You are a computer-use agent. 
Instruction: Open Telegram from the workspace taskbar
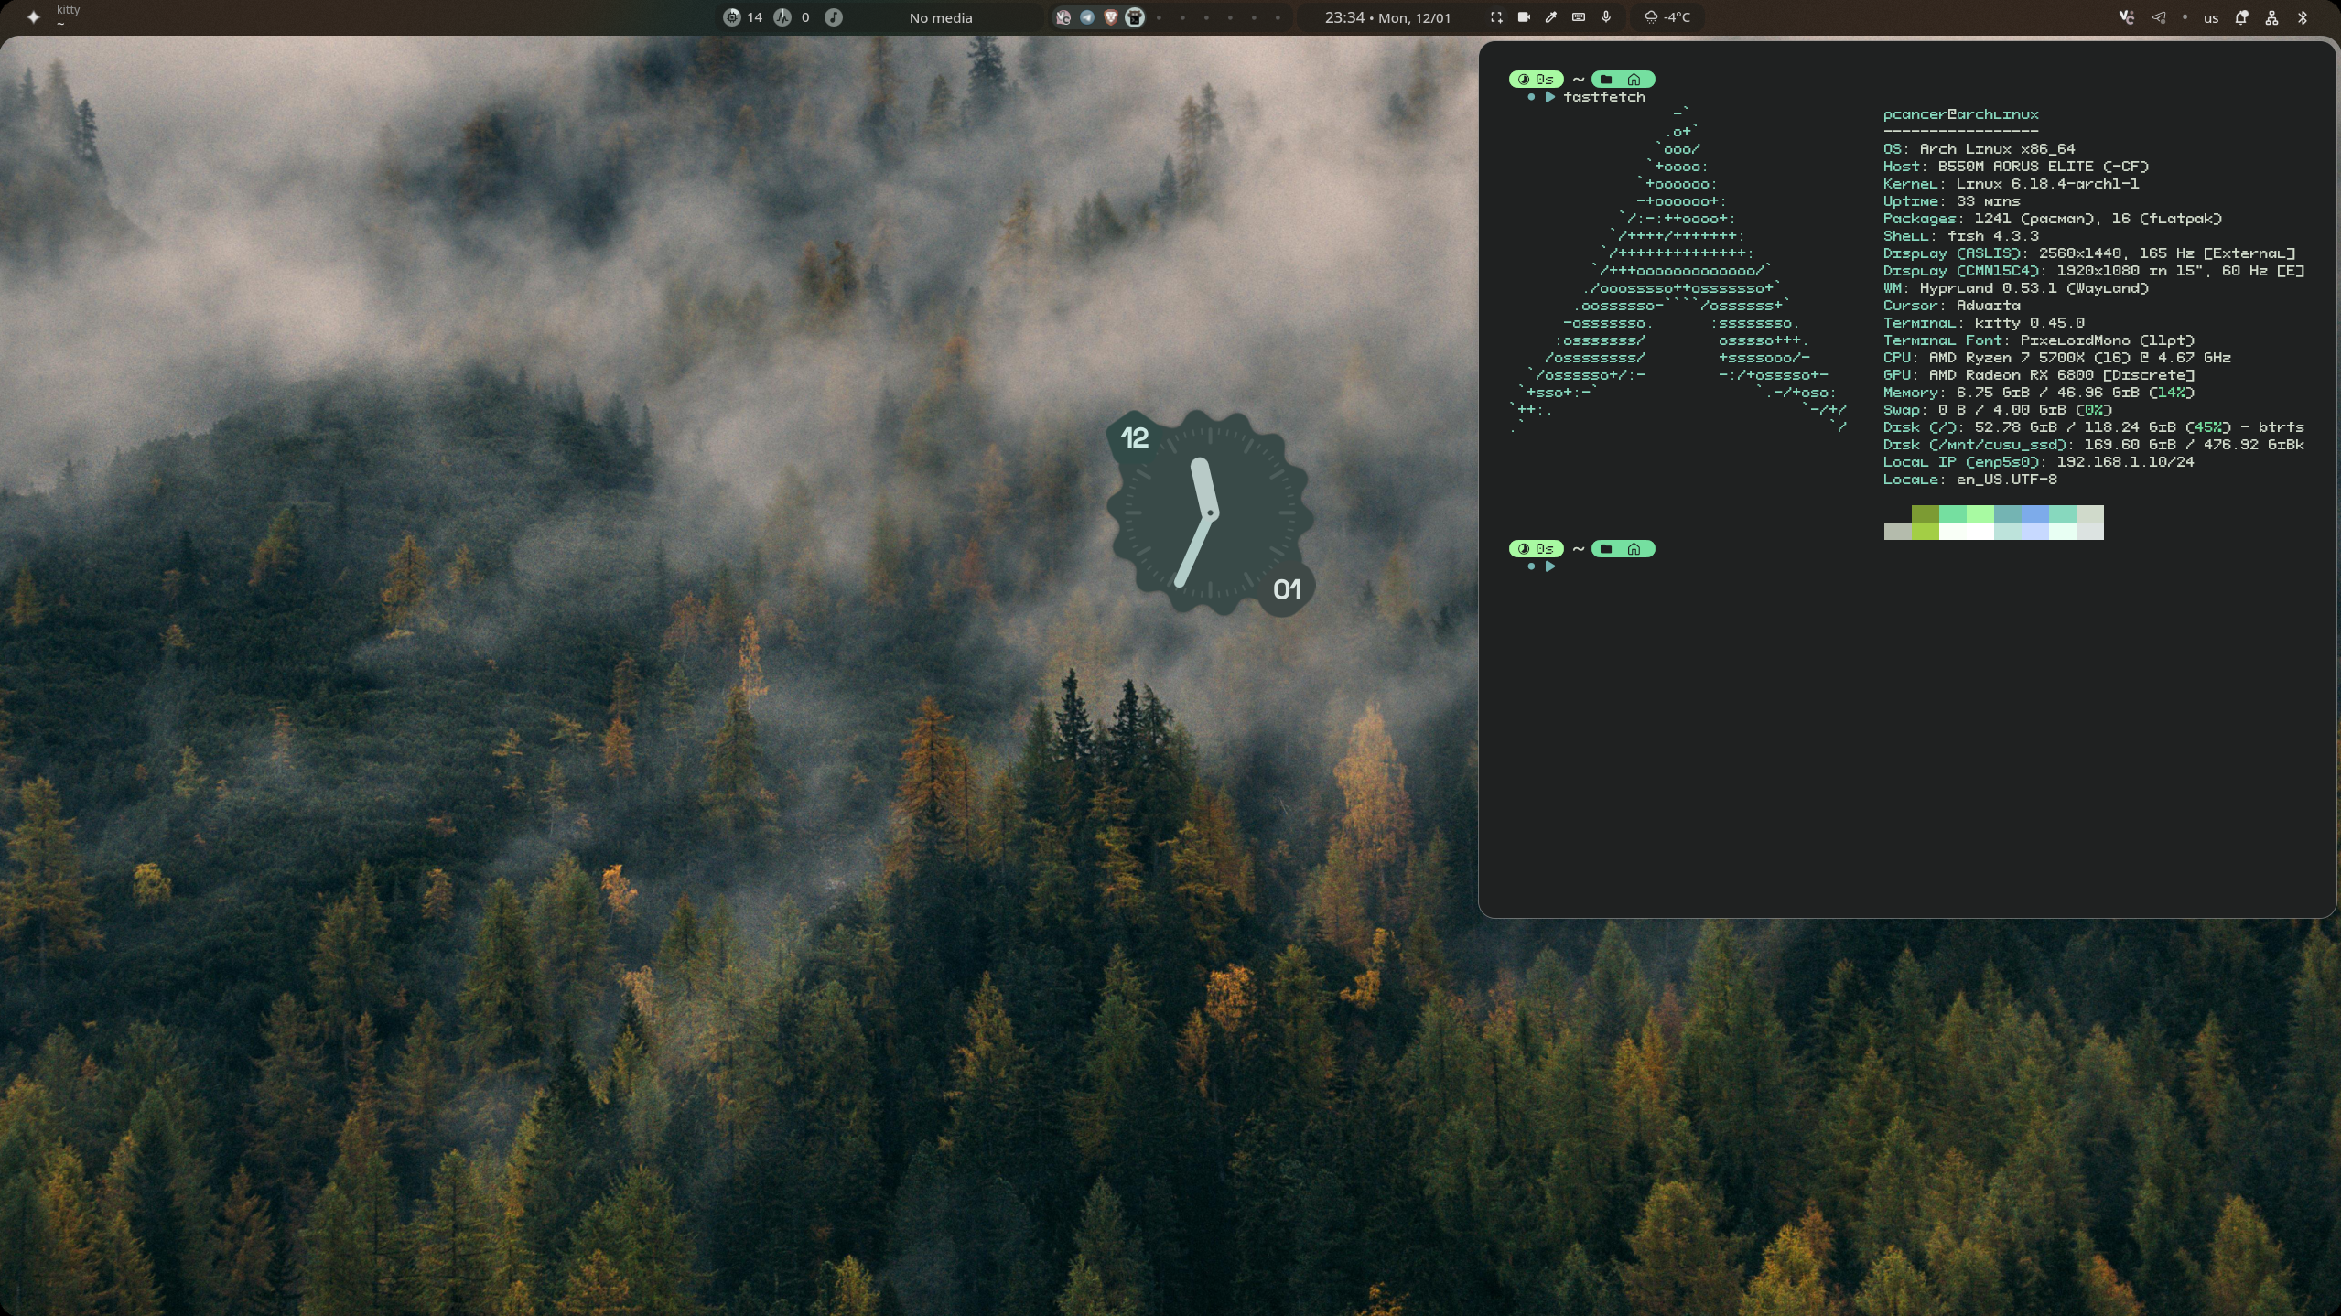[1086, 17]
